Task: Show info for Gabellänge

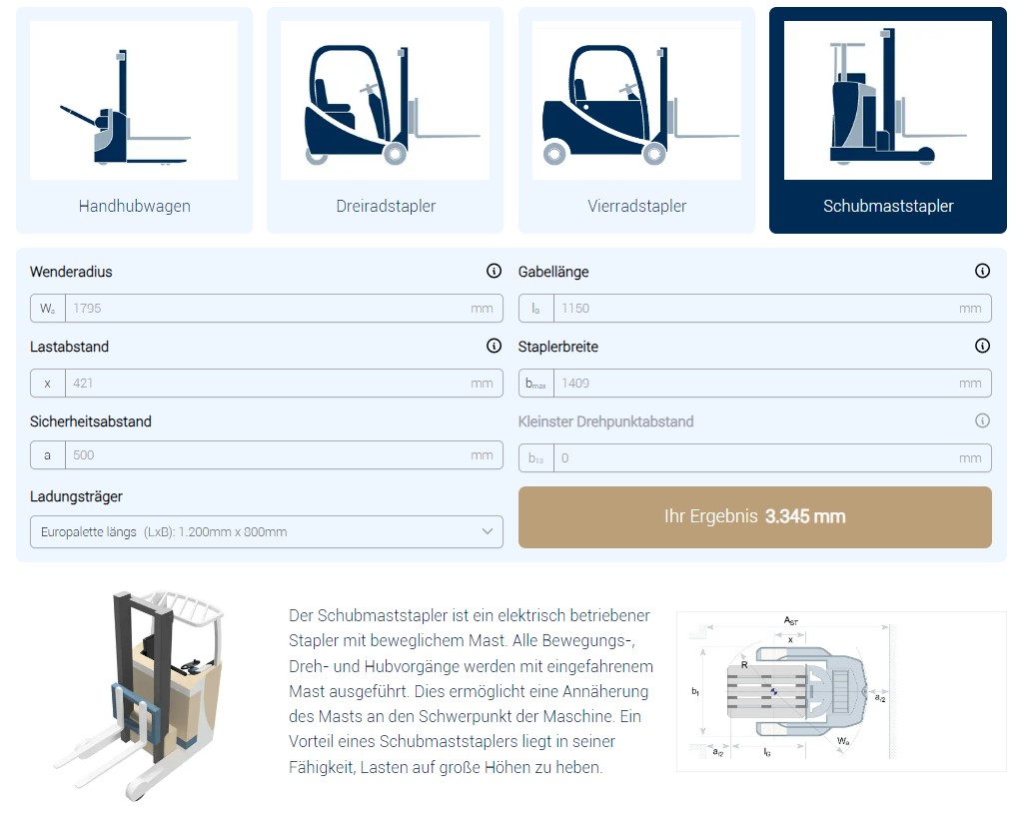Action: (x=982, y=271)
